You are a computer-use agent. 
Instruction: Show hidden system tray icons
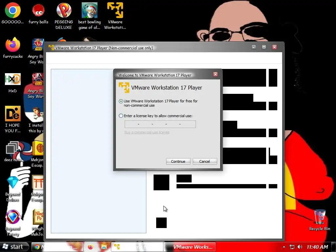[284, 247]
